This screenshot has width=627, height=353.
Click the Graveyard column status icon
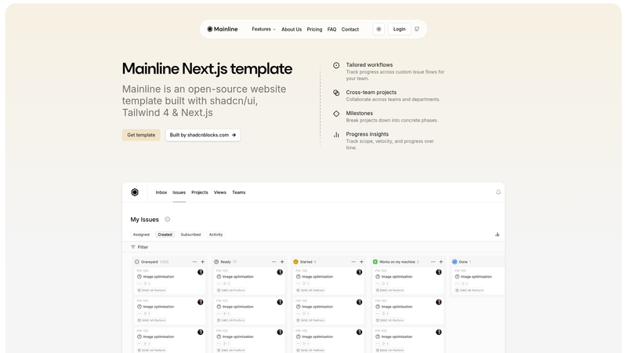(136, 262)
